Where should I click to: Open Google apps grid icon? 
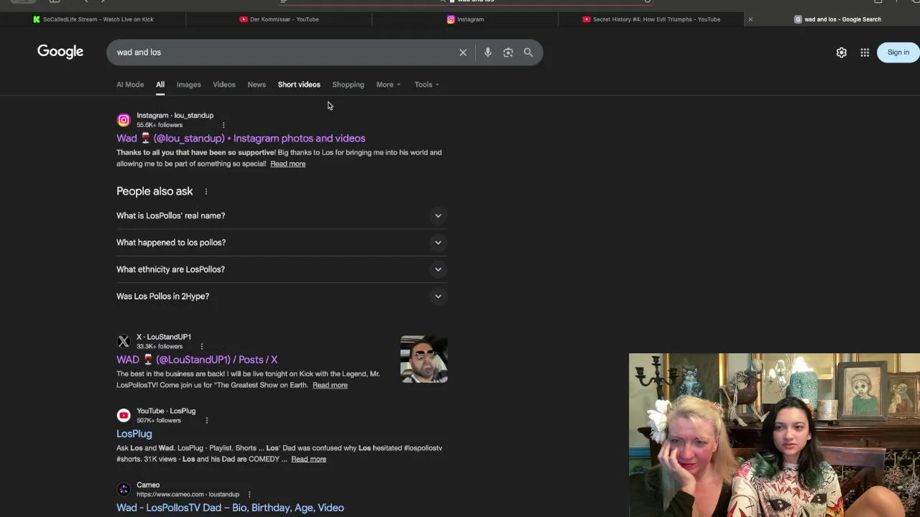click(x=865, y=52)
